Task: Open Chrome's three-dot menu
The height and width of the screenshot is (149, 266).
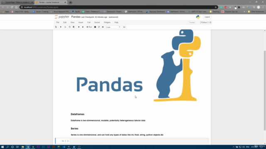Action: (x=263, y=7)
